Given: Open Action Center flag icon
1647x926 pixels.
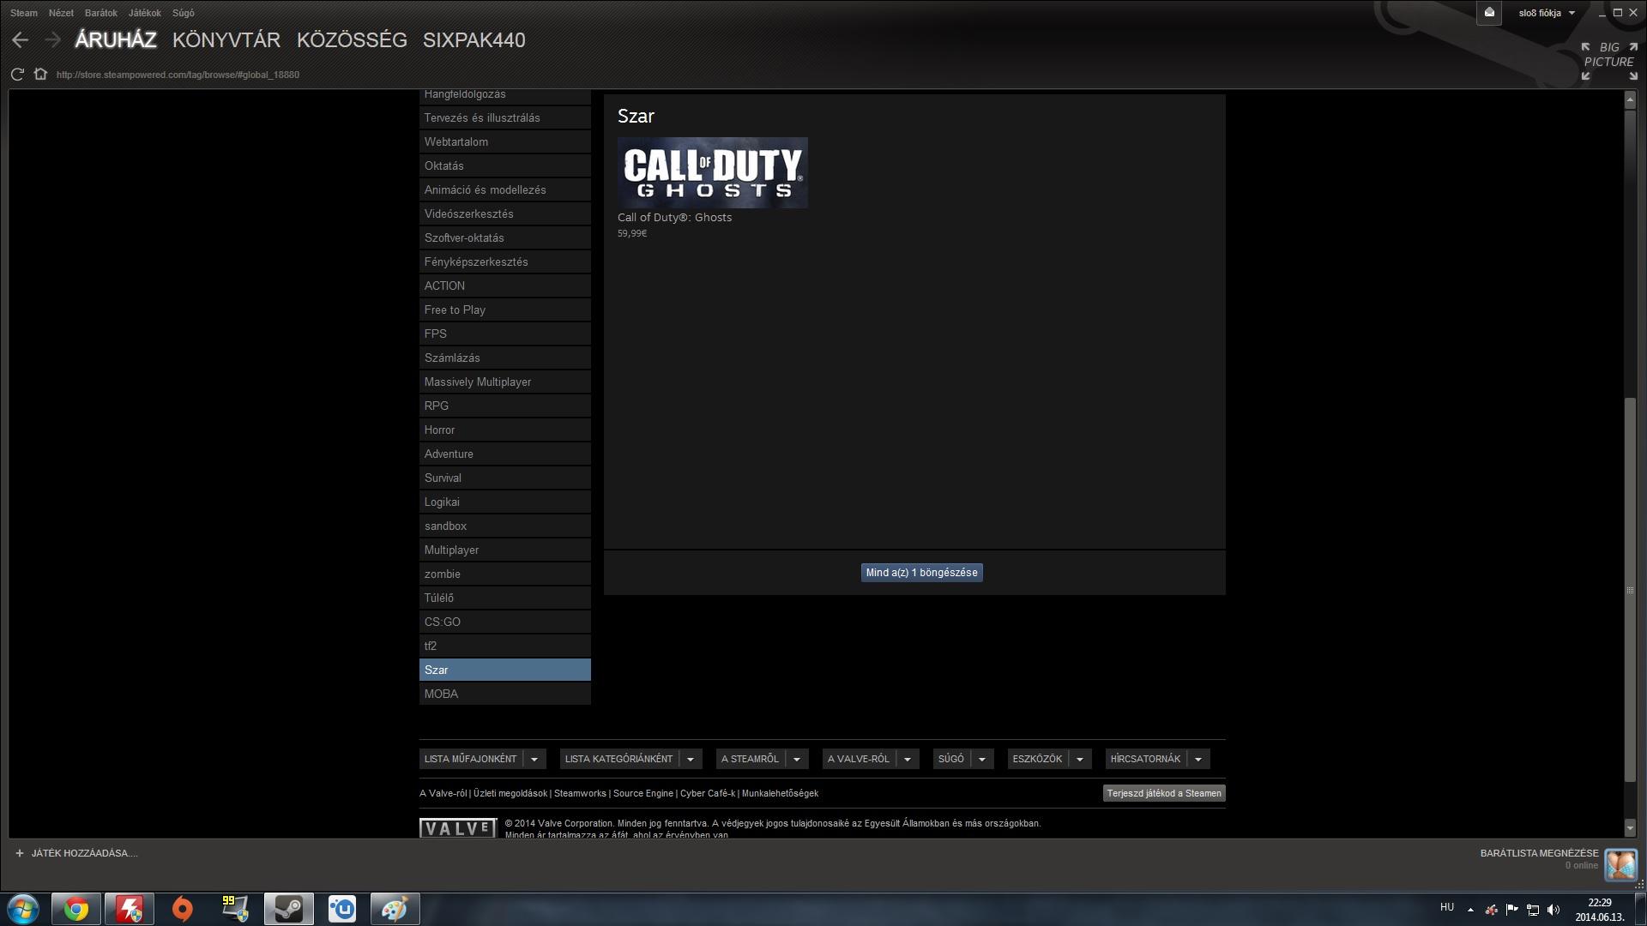Looking at the screenshot, I should (1512, 910).
